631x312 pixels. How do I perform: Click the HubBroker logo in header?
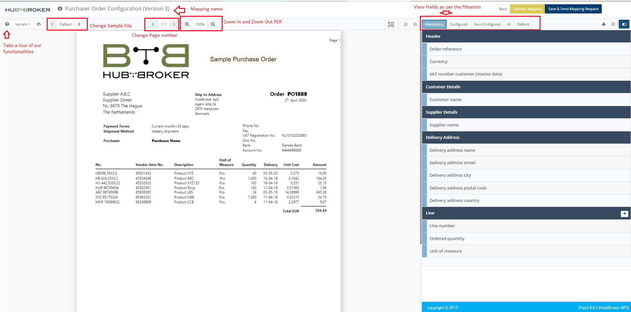pyautogui.click(x=28, y=10)
